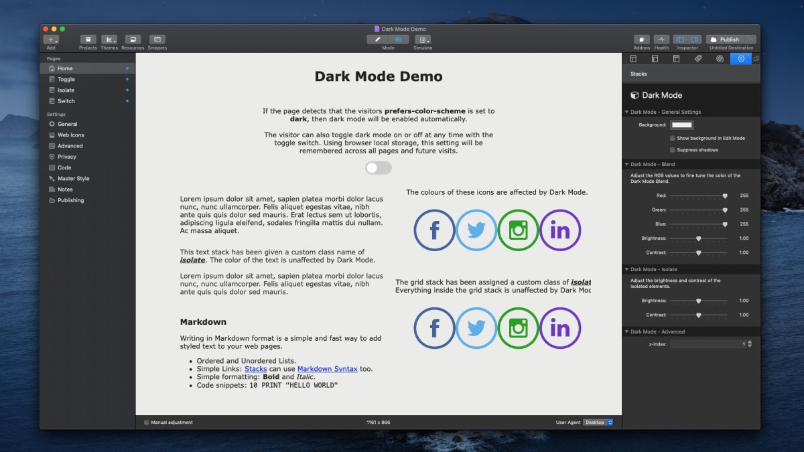Enable Manual adjustment in the status bar
This screenshot has width=804, height=452.
click(x=146, y=422)
